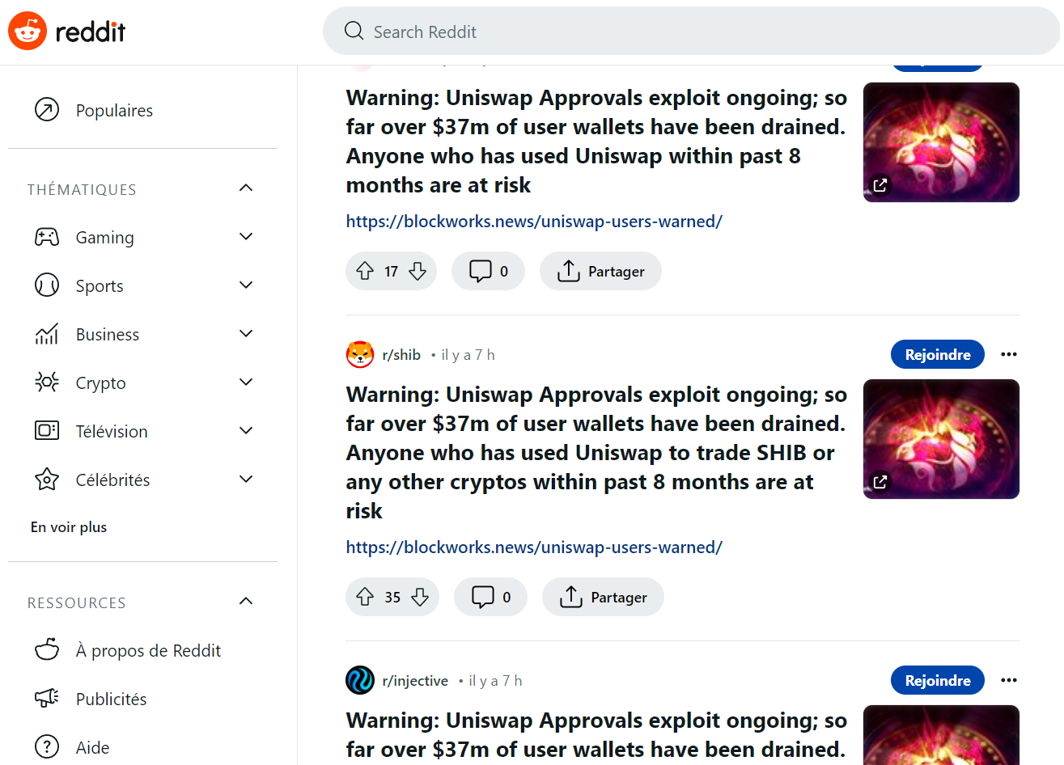This screenshot has width=1064, height=765.
Task: Expand the Sports category chevron
Action: (245, 285)
